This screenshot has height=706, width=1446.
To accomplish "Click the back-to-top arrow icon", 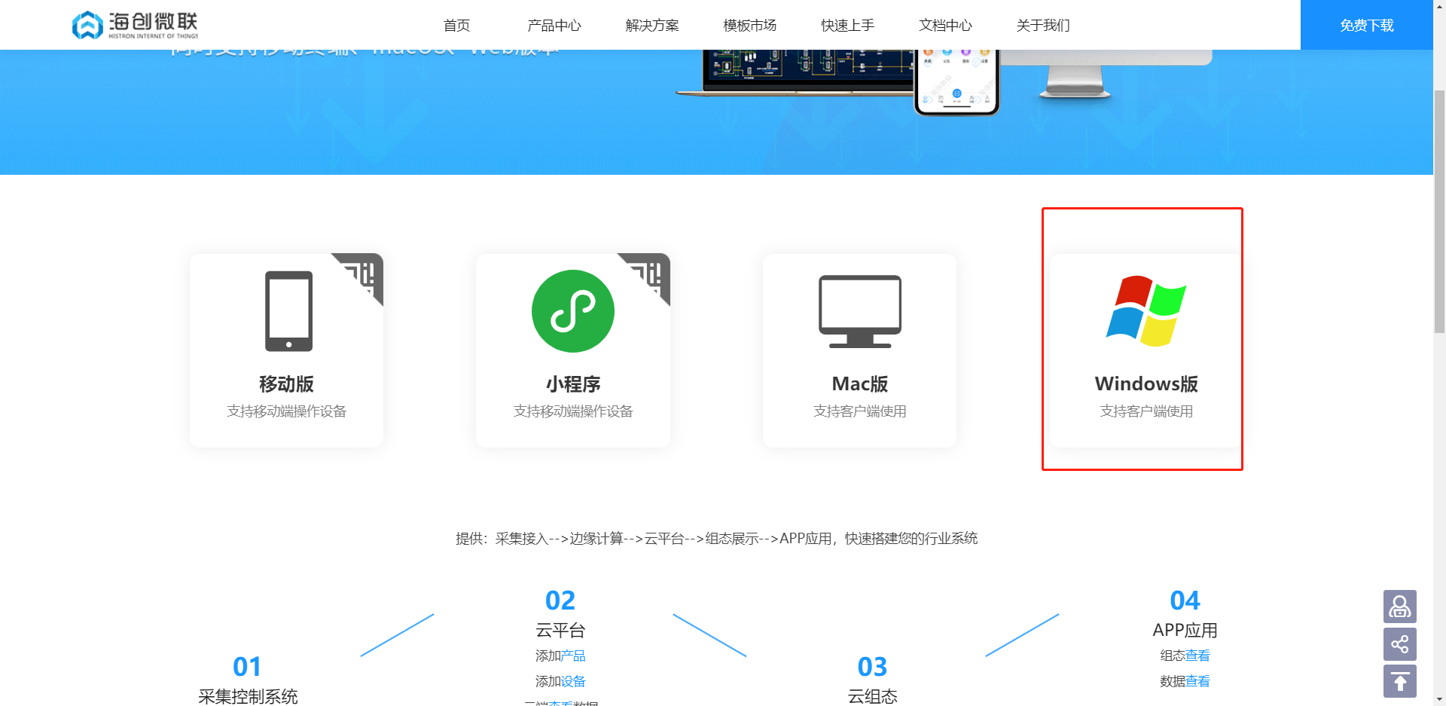I will 1400,681.
